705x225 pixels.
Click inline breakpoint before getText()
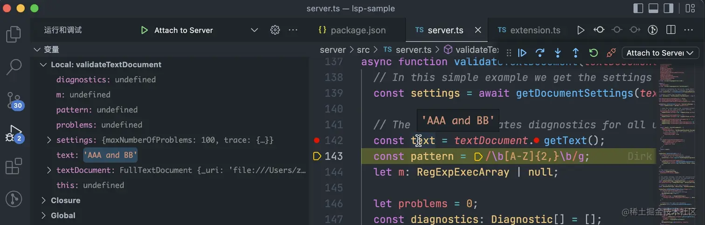point(536,140)
